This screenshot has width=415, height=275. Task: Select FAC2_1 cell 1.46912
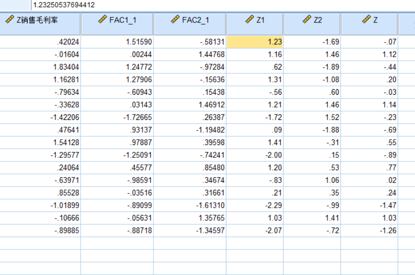(190, 105)
